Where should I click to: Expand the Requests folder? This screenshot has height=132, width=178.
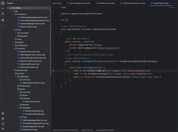[x=16, y=36]
